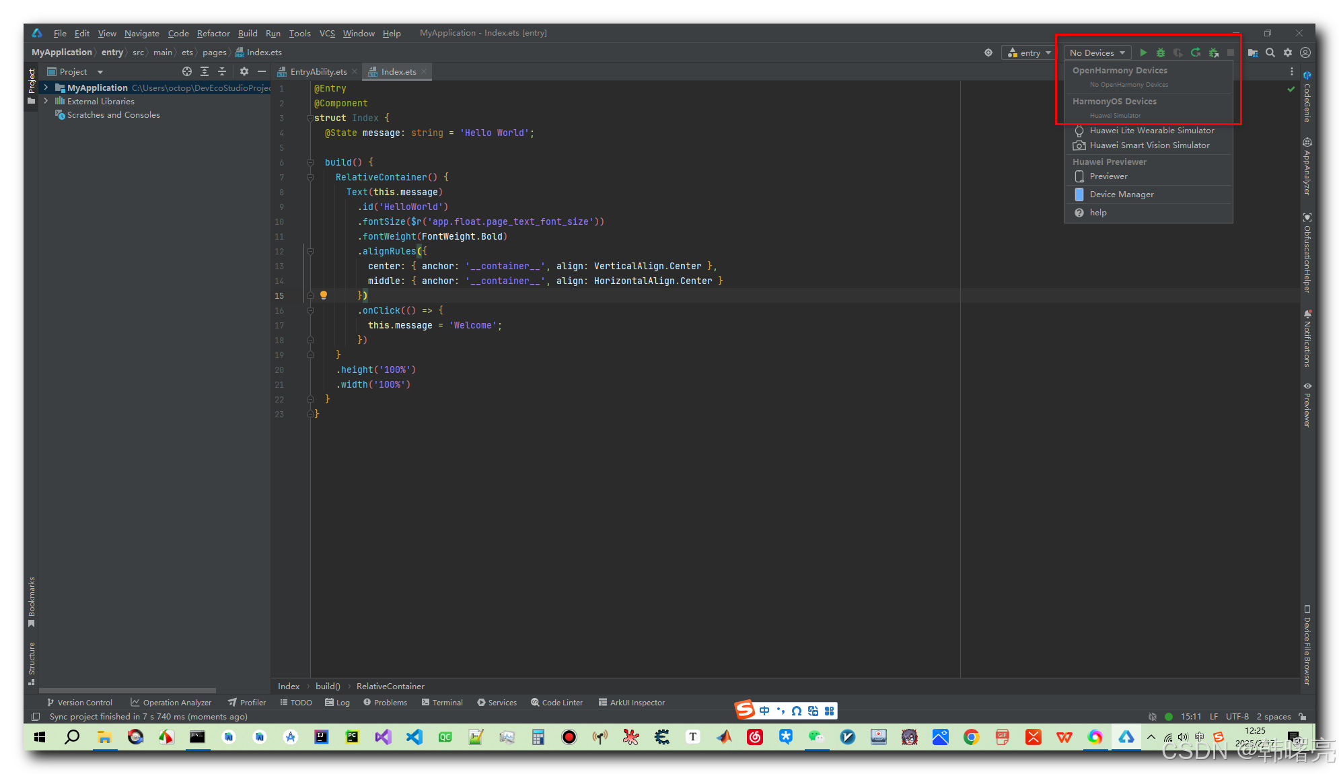Open the entry module dropdown
The height and width of the screenshot is (774, 1339).
1029,52
